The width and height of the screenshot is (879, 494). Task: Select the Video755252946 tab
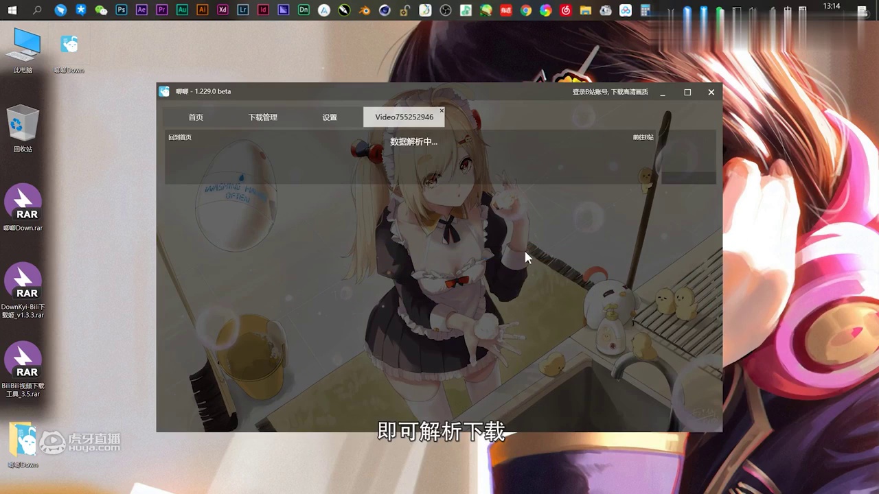(404, 117)
